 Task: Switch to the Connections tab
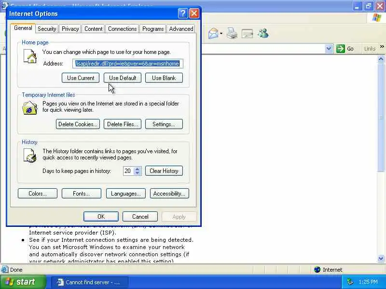(123, 29)
